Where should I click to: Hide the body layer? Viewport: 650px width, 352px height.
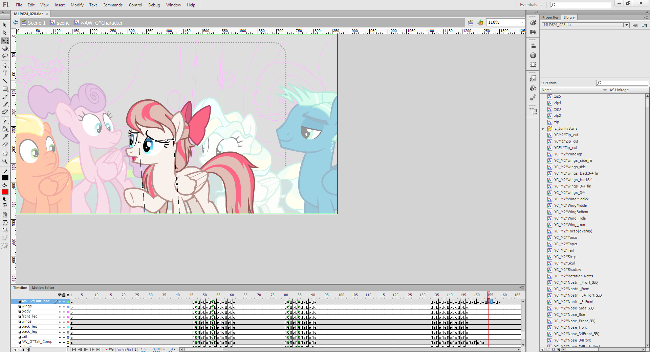pyautogui.click(x=60, y=312)
